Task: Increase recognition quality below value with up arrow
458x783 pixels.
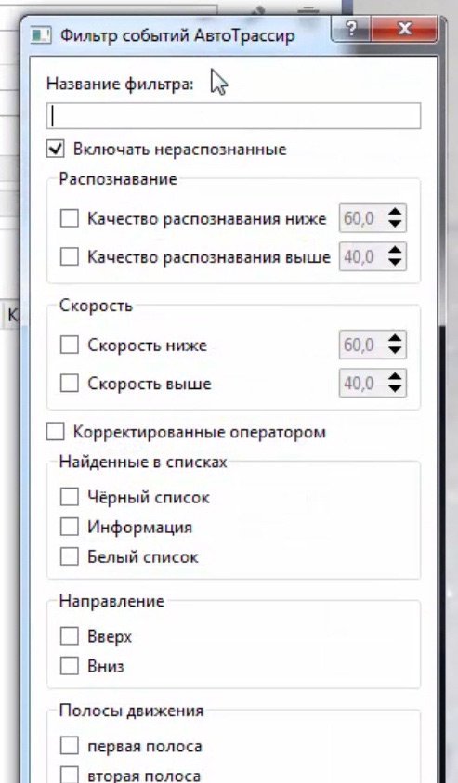Action: 395,212
